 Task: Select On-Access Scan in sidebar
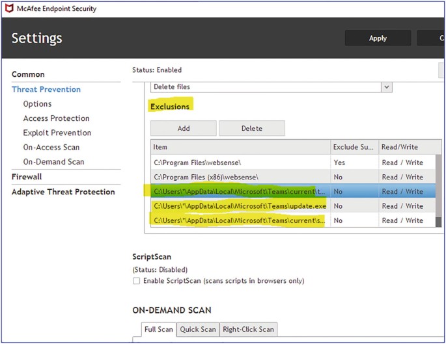[x=51, y=148]
